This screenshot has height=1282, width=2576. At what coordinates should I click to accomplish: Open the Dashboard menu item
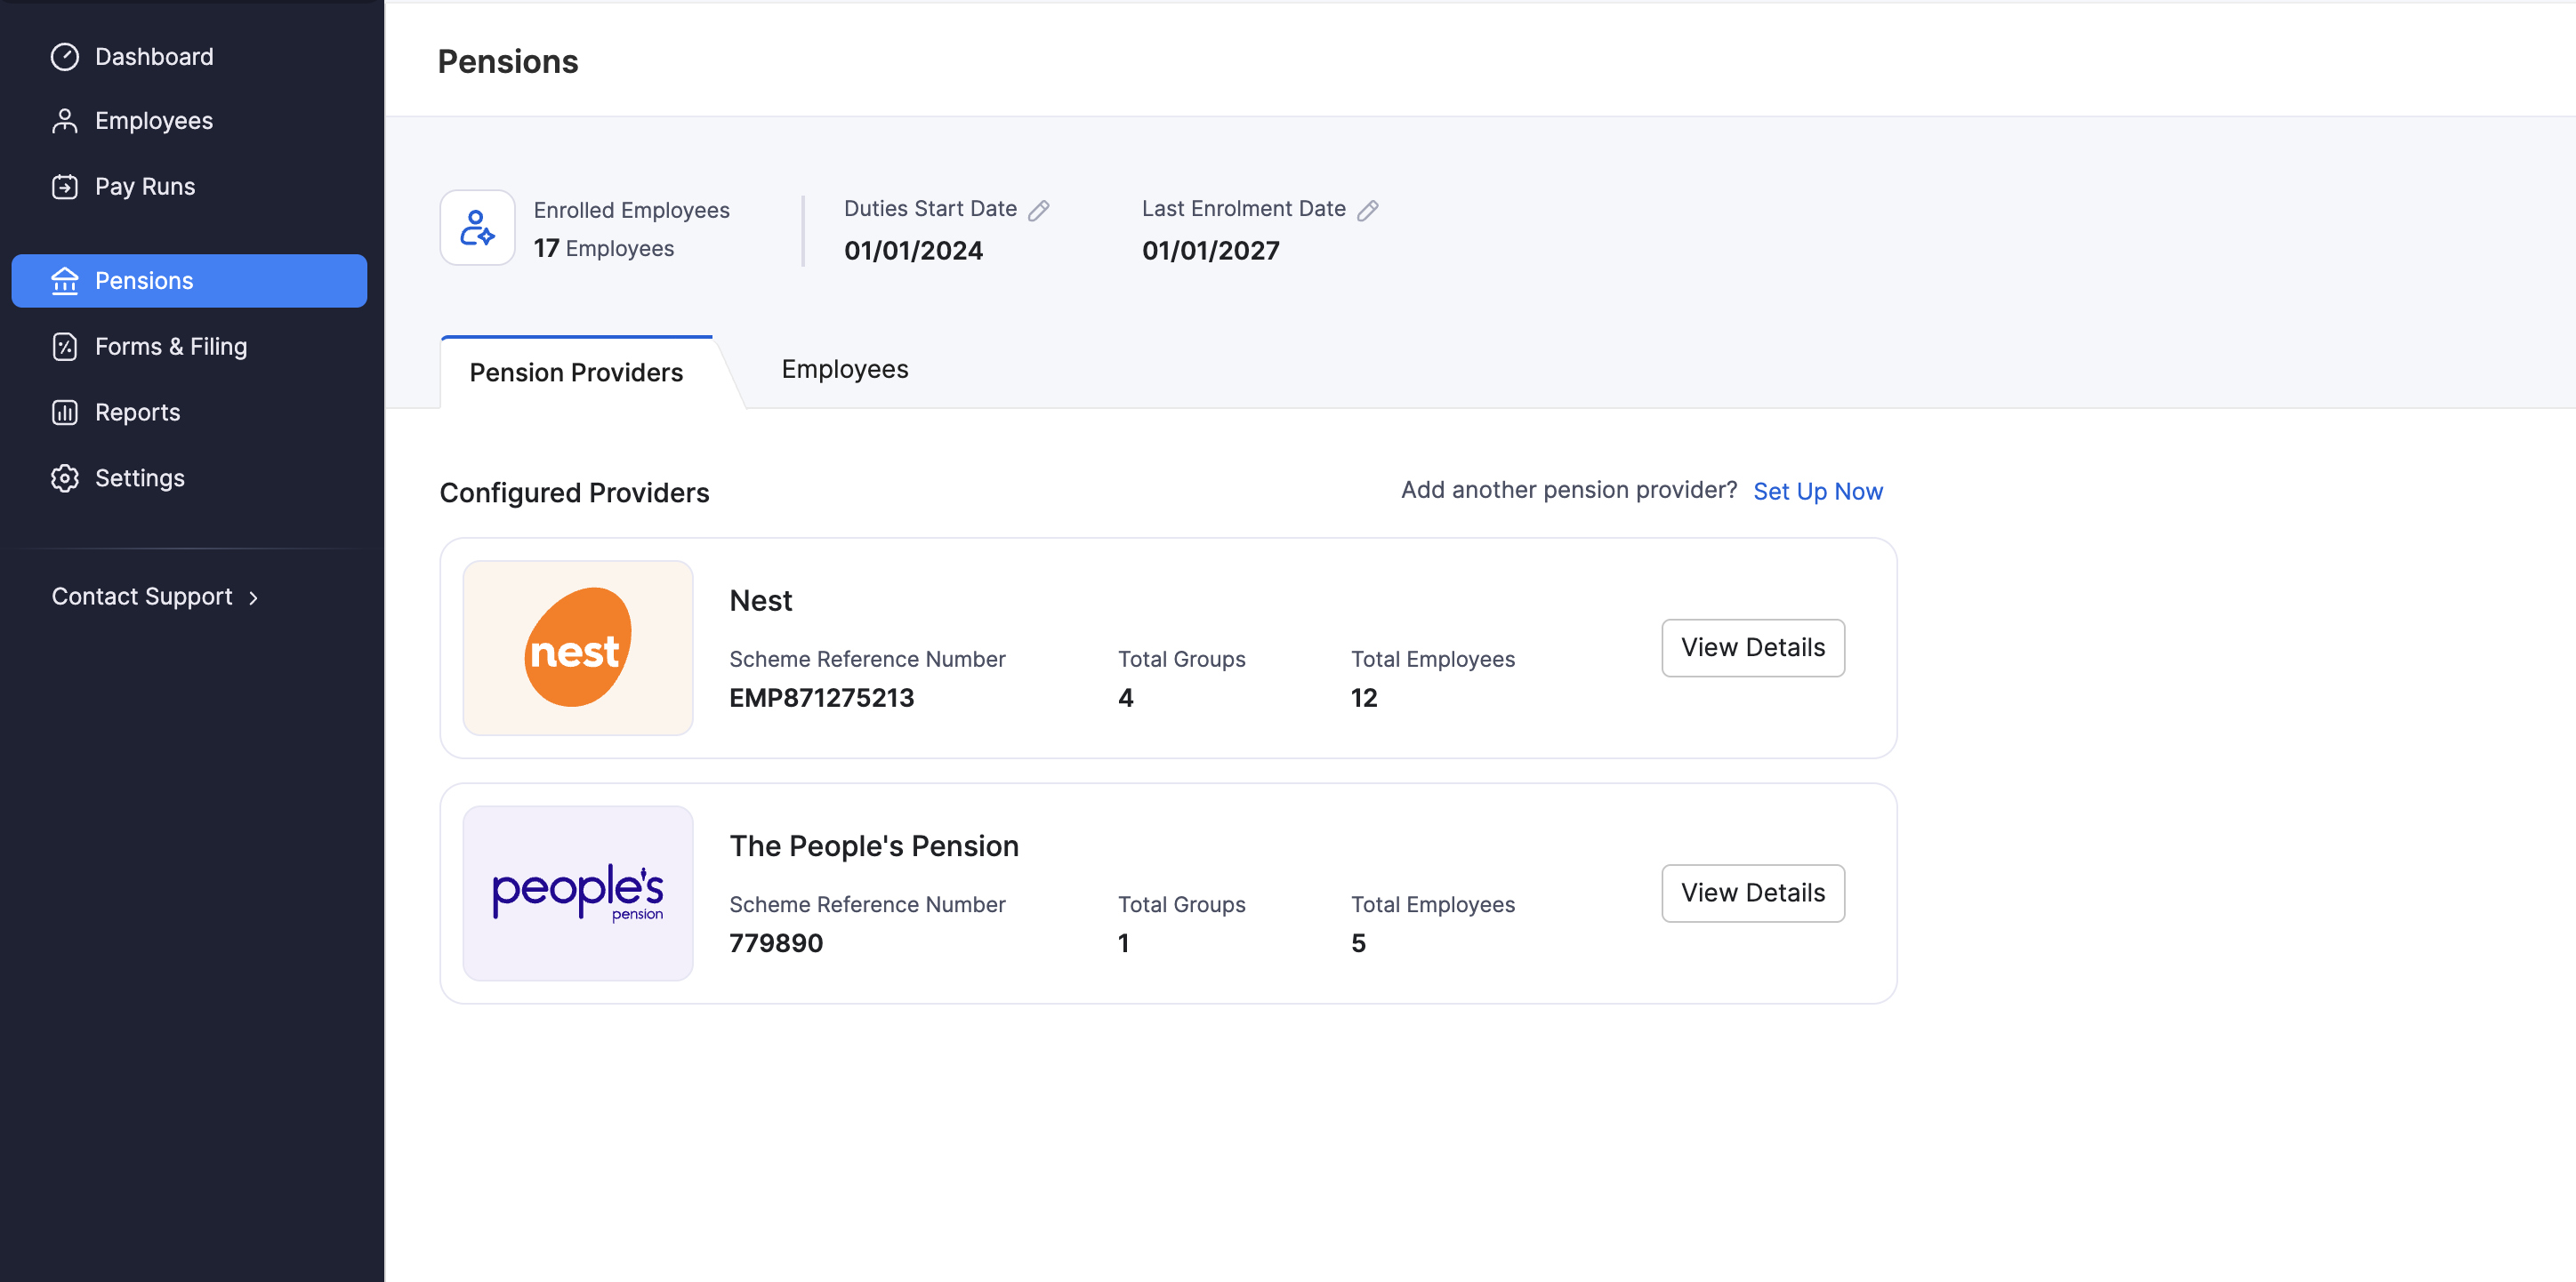(x=189, y=57)
